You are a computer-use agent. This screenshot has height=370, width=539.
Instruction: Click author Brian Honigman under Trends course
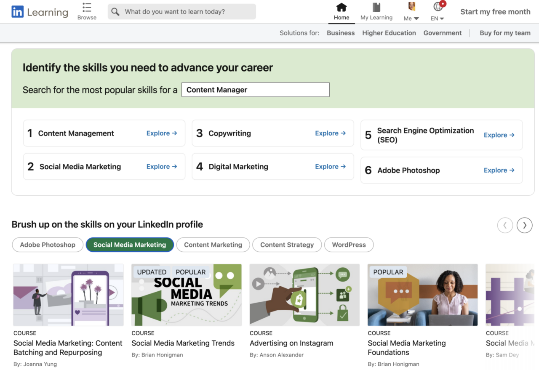click(162, 355)
